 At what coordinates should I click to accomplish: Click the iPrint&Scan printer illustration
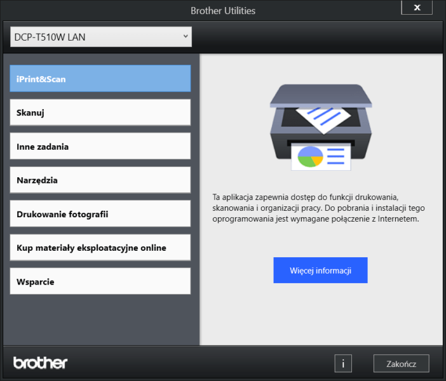[x=321, y=128]
